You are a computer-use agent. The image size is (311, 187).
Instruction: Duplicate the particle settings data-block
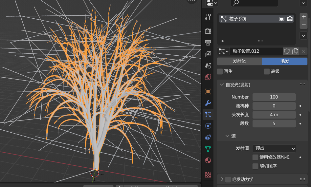point(295,51)
